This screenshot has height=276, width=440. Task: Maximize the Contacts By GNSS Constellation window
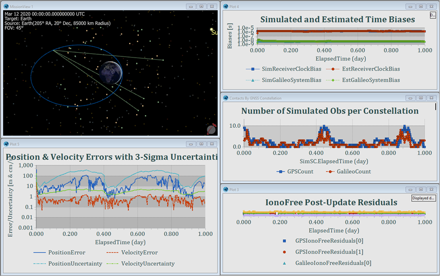[x=421, y=98]
